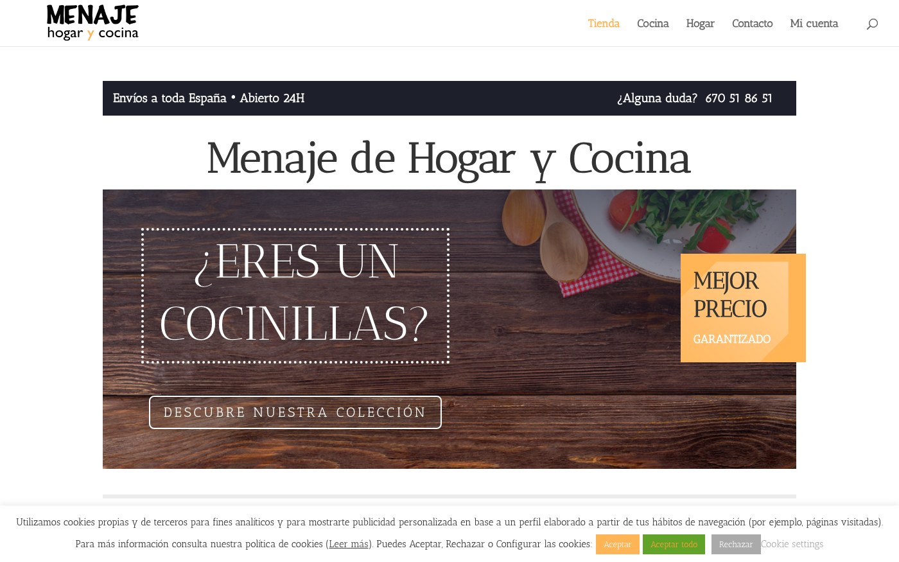Select the Hogar menu item
899x562 pixels.
pos(700,24)
